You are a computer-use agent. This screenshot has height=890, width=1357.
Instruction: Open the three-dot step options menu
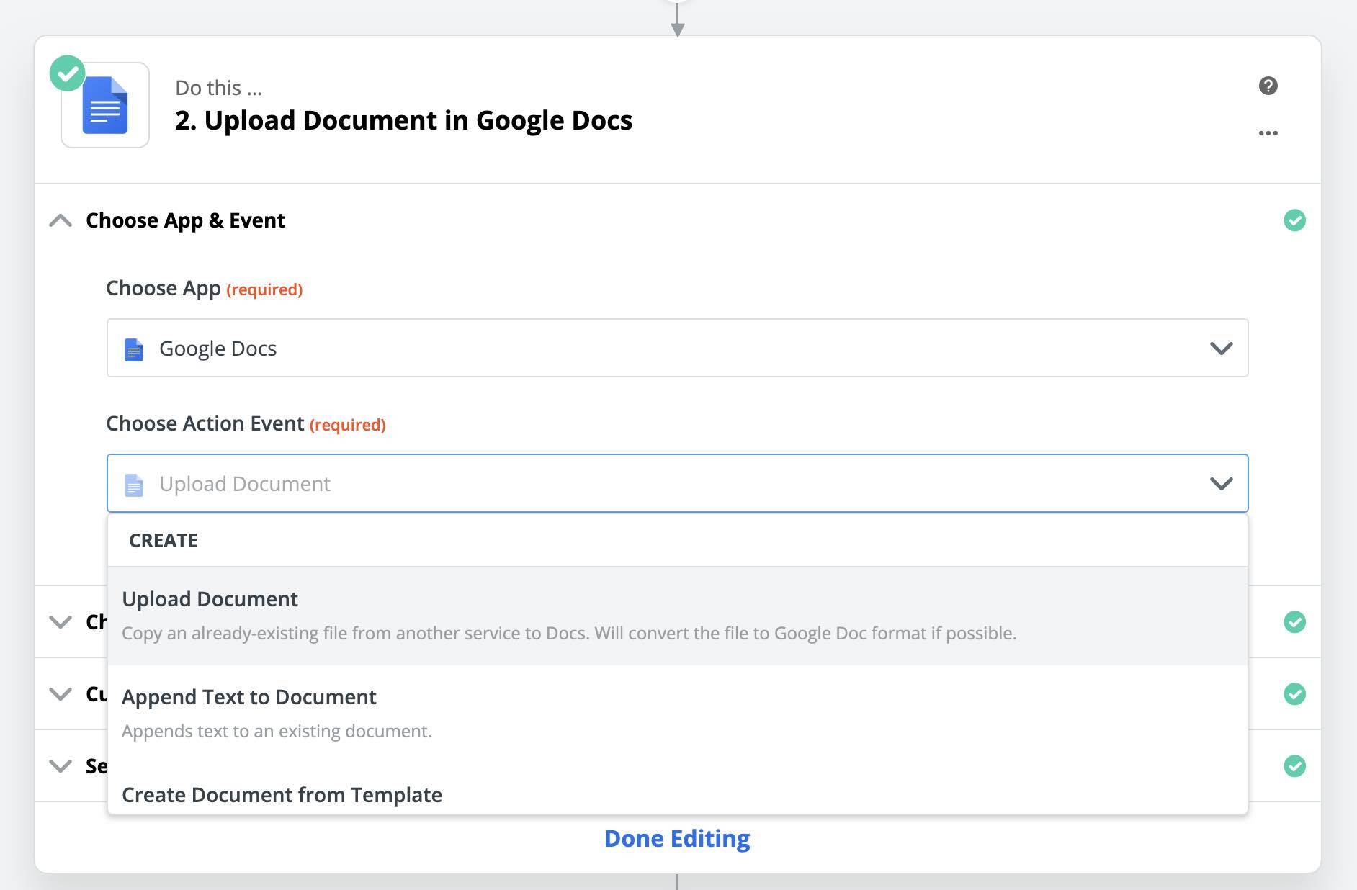pos(1268,133)
